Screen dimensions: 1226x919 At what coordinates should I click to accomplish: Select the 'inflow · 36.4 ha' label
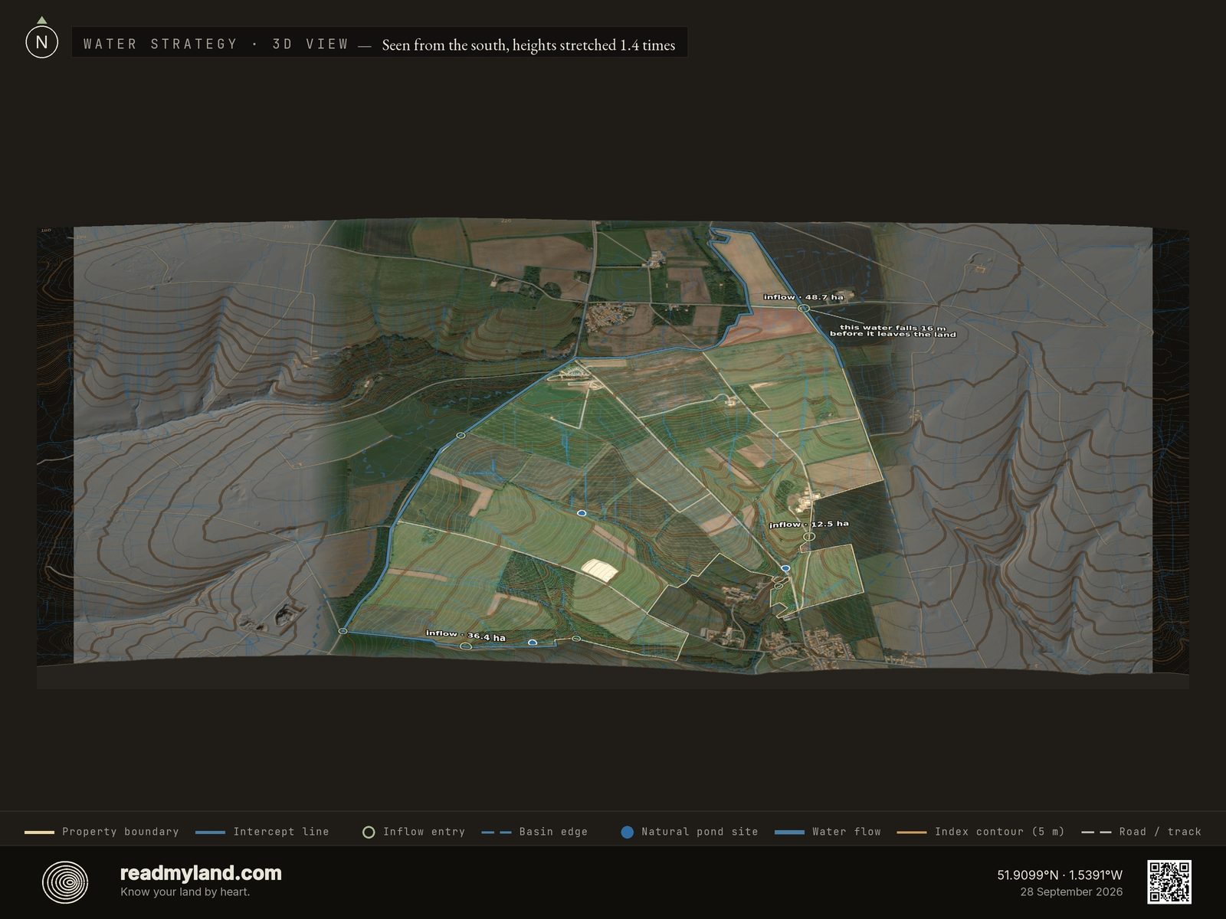(x=465, y=636)
